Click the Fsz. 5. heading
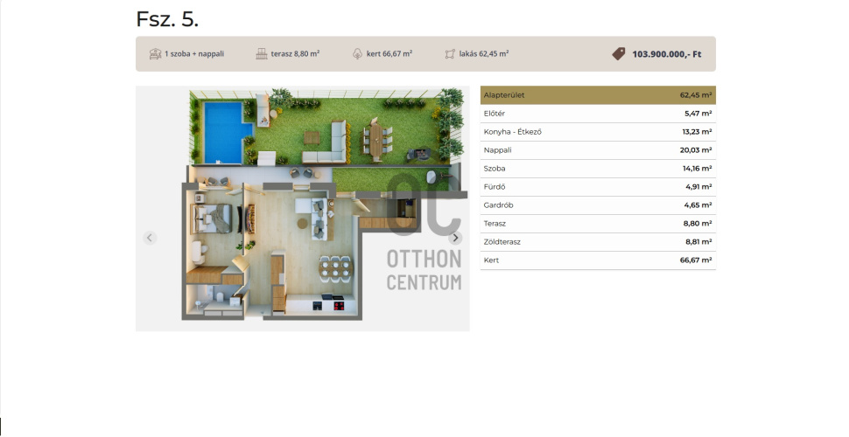The width and height of the screenshot is (849, 437). (x=167, y=19)
